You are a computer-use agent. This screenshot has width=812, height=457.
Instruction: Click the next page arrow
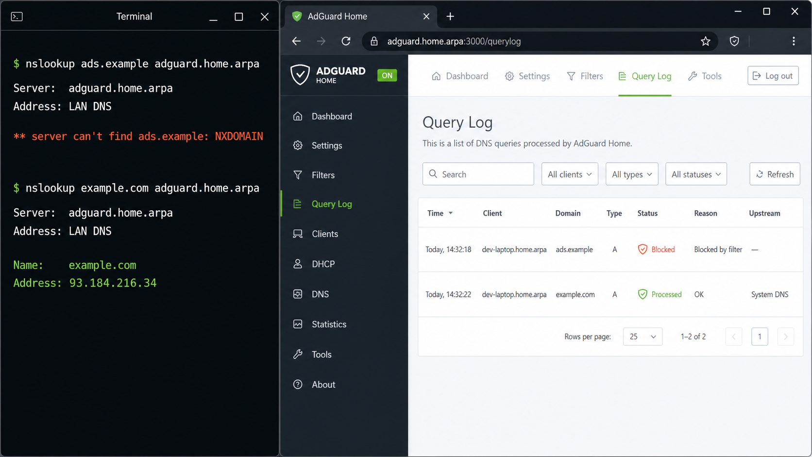[786, 337]
